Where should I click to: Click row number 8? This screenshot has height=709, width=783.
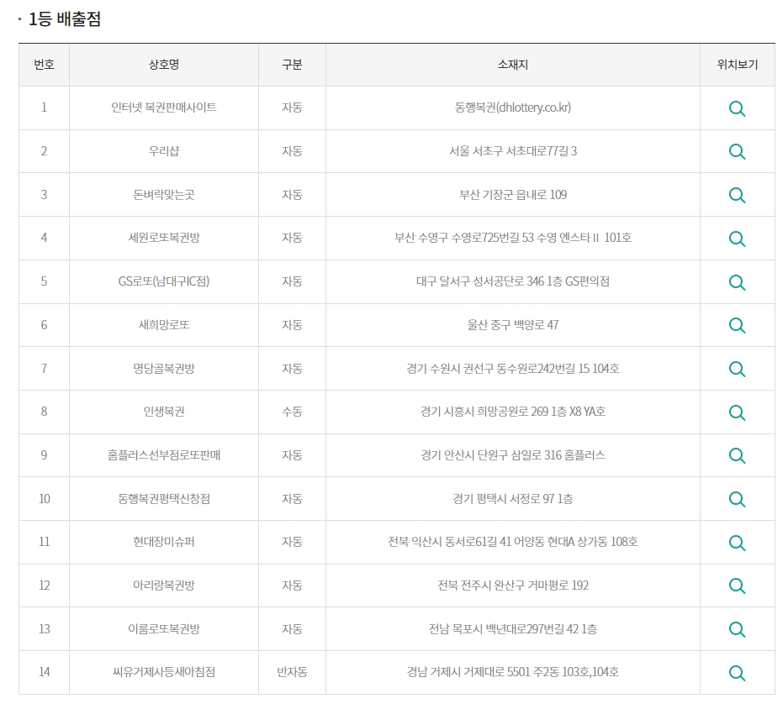click(44, 411)
